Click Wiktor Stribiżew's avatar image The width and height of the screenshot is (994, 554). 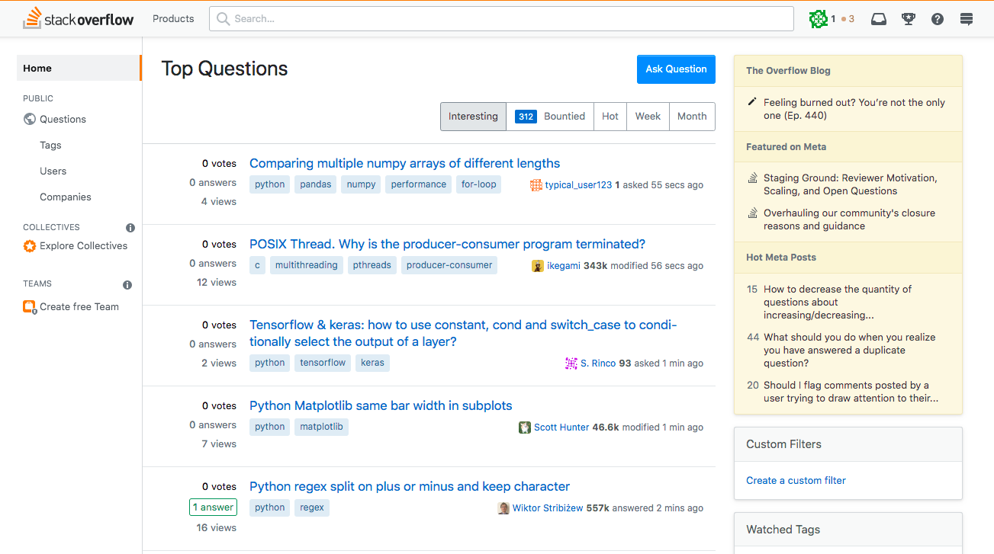coord(503,508)
